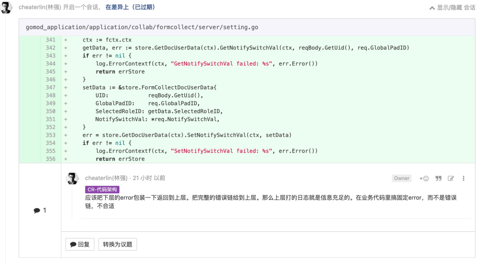
Task: Click the setting.go file path header
Action: click(142, 27)
